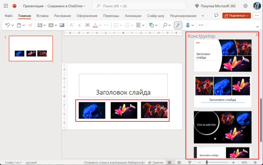
Task: Select the design with three pictures above title
Action: pos(223,92)
